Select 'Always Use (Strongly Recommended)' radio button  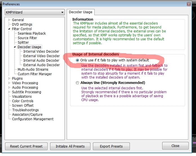pos(77,83)
